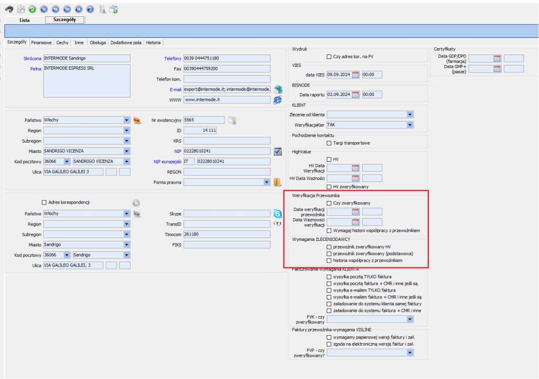
Task: Click the green refresh icon
Action: 32,9
